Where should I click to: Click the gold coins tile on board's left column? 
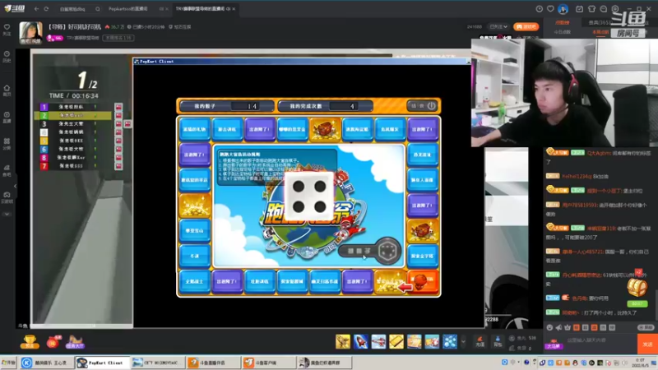(x=195, y=205)
